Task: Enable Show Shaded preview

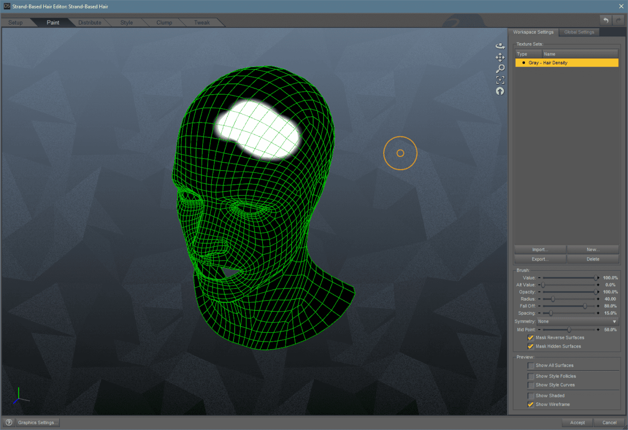Action: pyautogui.click(x=530, y=395)
